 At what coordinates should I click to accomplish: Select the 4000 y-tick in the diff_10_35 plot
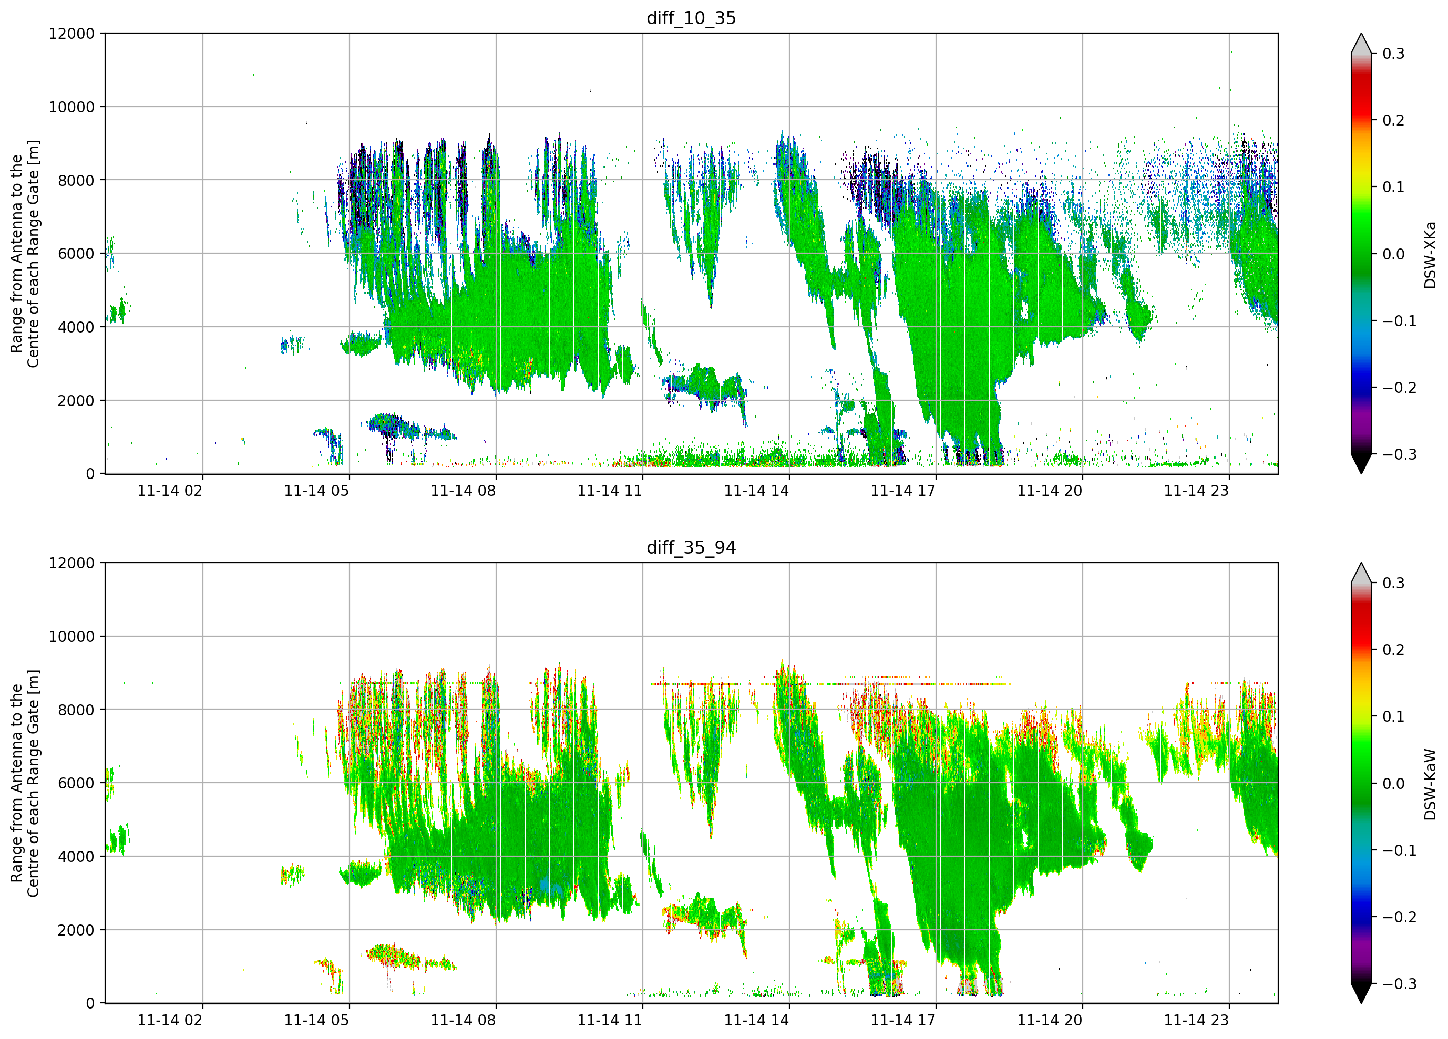coord(76,327)
